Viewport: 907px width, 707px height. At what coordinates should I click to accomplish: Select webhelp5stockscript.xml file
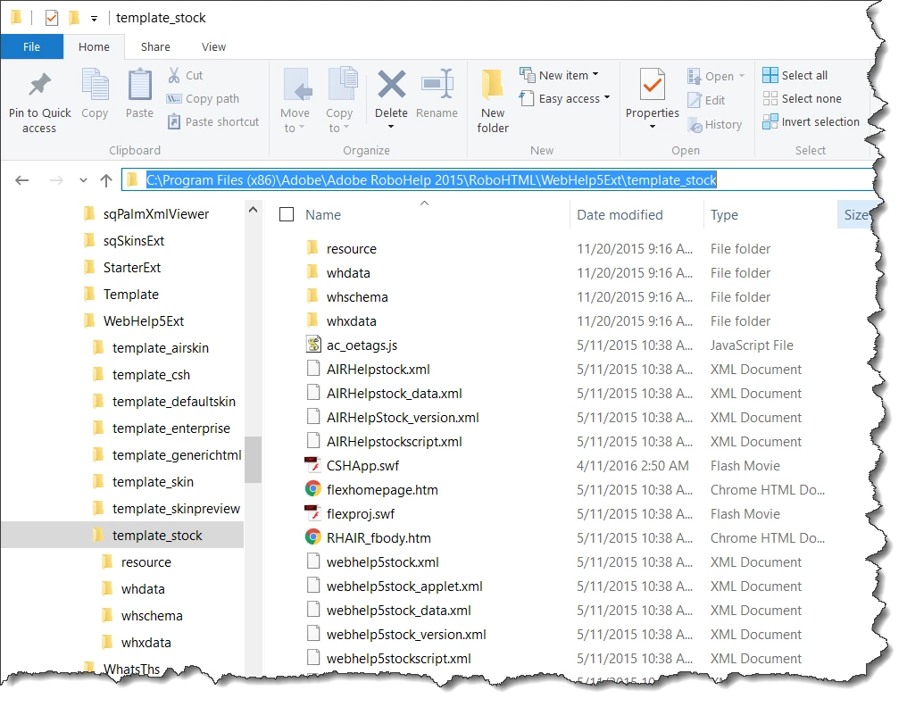click(x=398, y=659)
